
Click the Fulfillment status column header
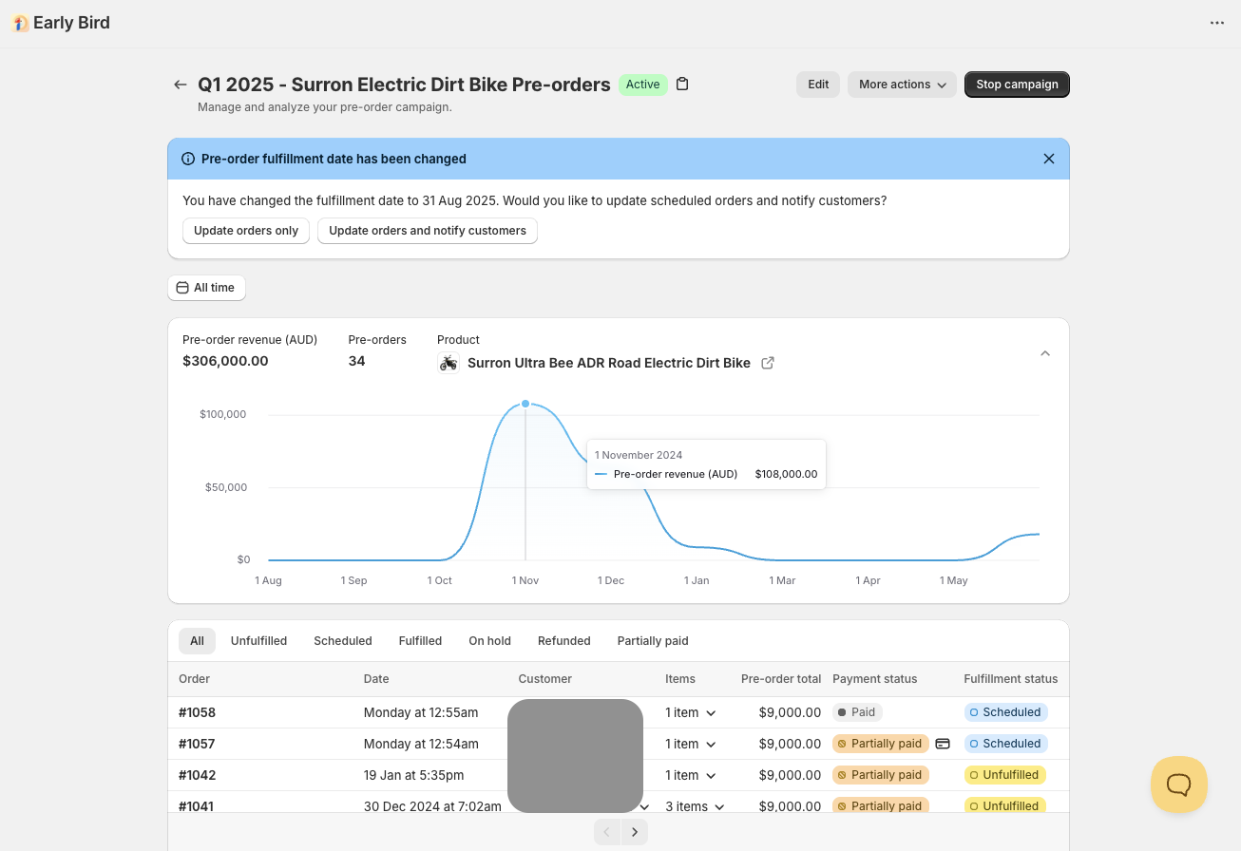1011,679
